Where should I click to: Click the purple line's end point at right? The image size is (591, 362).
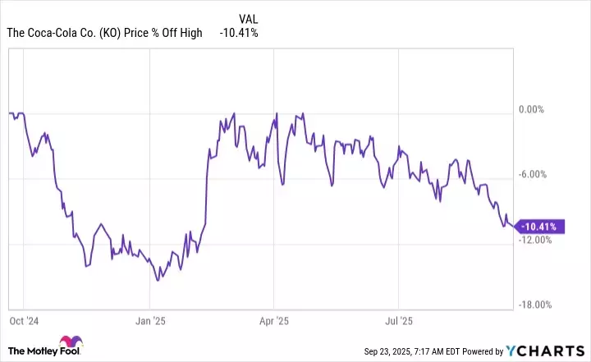(x=515, y=226)
